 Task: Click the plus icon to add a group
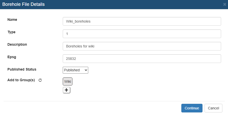(x=67, y=90)
